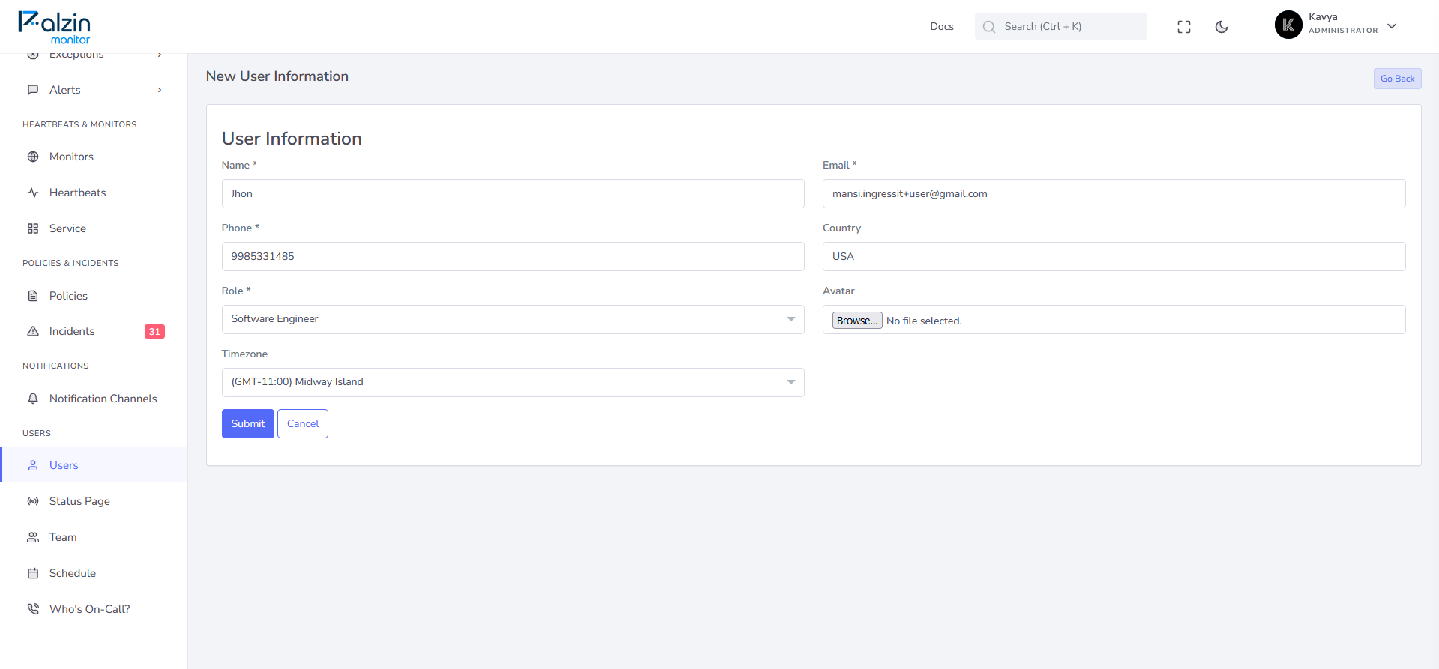Screen dimensions: 1439x669
Task: Browse for an avatar file
Action: [x=857, y=321]
